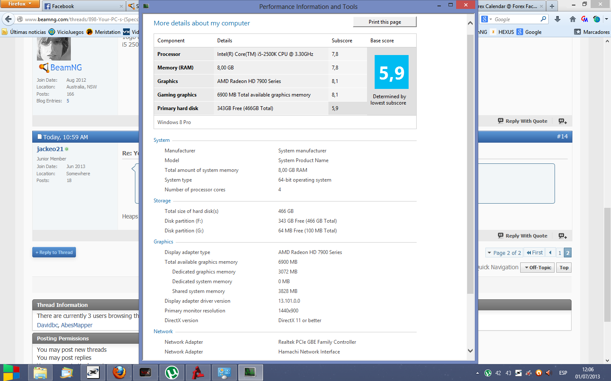This screenshot has width=611, height=381.
Task: Click the post #14 number link
Action: (562, 136)
